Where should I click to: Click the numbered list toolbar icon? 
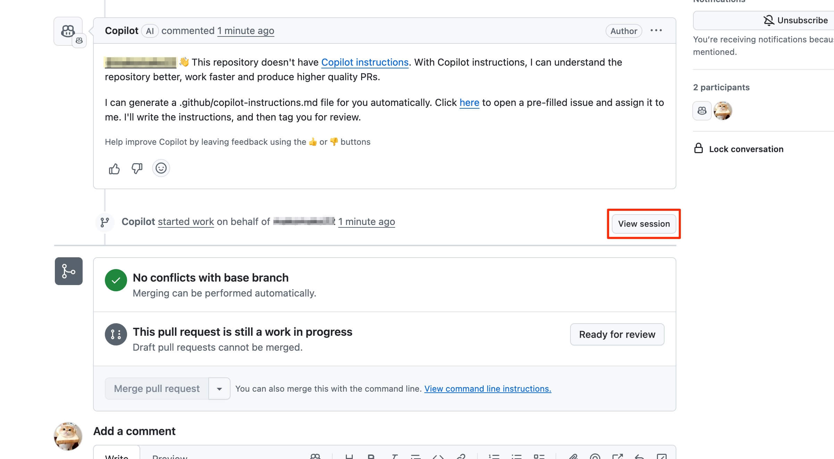(x=494, y=457)
